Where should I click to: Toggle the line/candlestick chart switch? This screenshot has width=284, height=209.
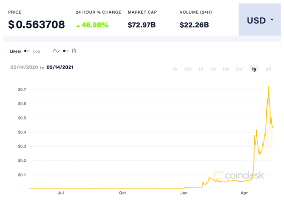coord(66,51)
